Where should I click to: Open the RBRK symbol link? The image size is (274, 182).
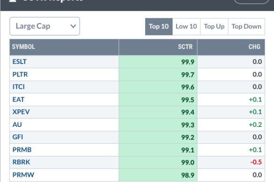point(22,162)
